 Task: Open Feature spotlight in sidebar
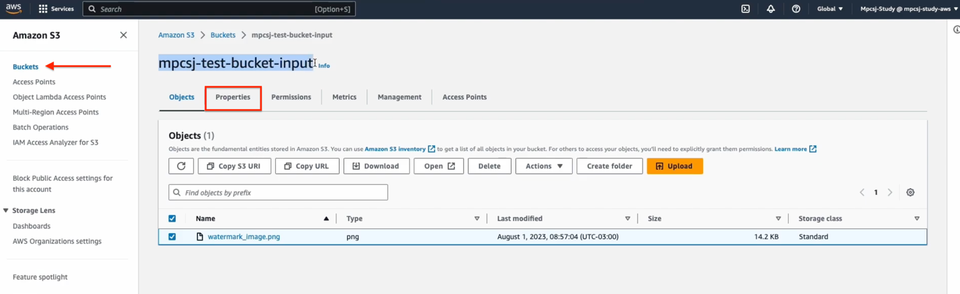40,277
